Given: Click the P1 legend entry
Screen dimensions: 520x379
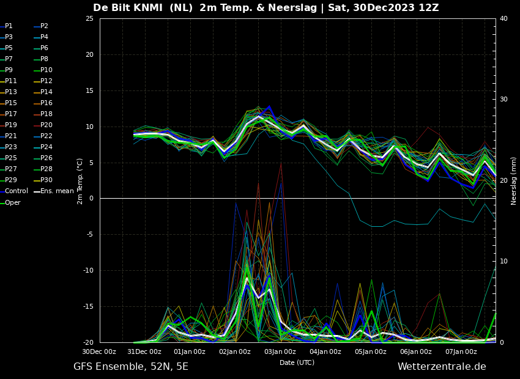Looking at the screenshot, I should (6, 26).
